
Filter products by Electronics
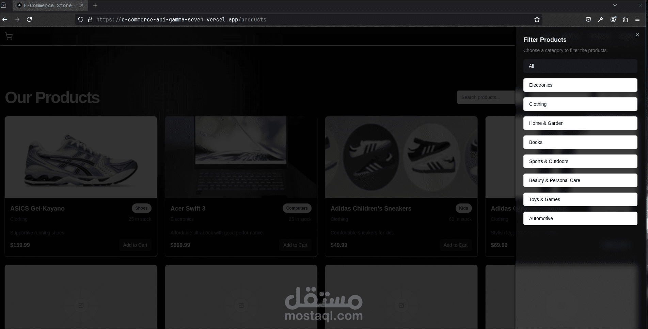click(x=580, y=85)
